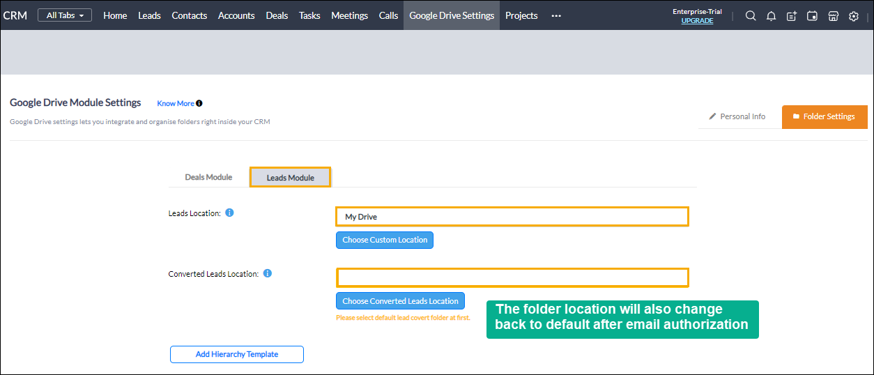Open the Personal Info tab
Screen dimensions: 874x375
(x=737, y=116)
